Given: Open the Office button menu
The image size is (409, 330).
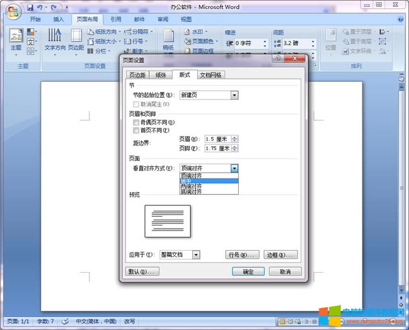Looking at the screenshot, I should pyautogui.click(x=13, y=12).
